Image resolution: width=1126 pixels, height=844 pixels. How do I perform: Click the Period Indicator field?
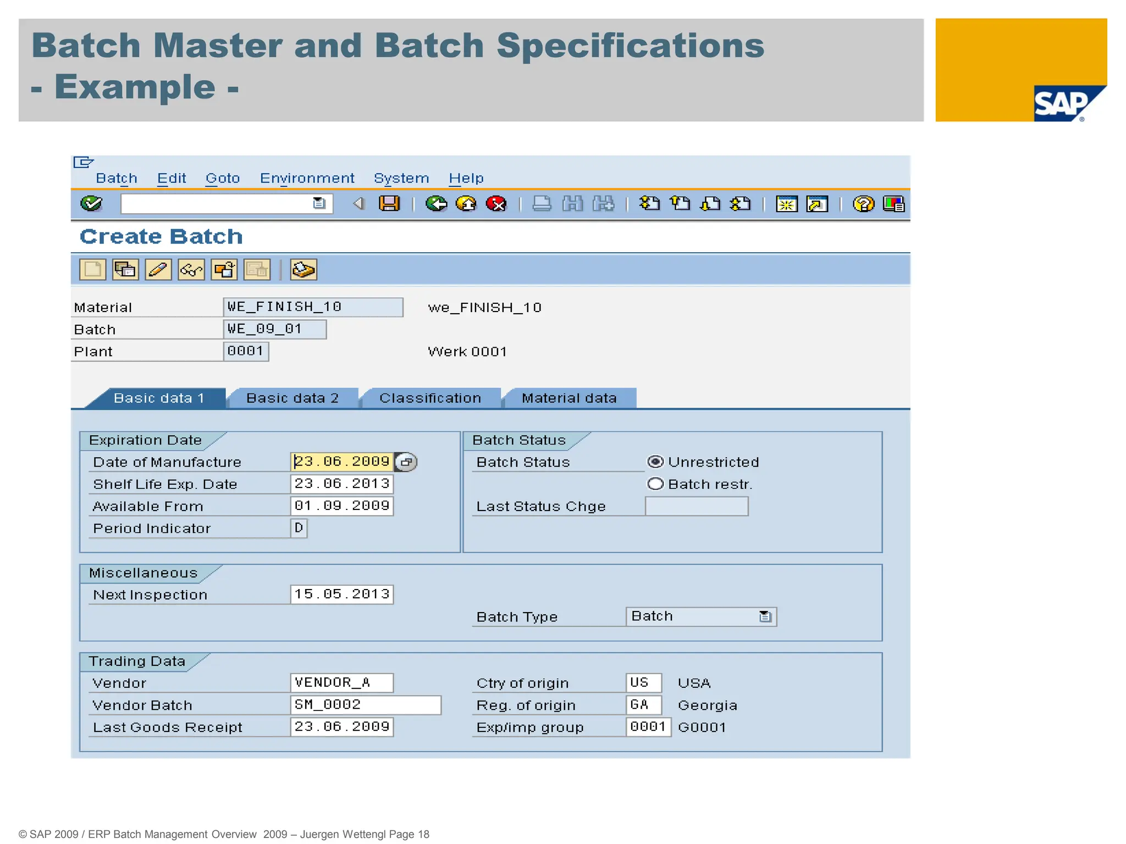click(299, 528)
